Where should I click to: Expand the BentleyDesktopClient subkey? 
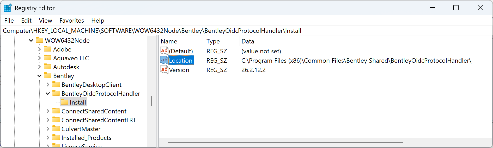[48, 85]
